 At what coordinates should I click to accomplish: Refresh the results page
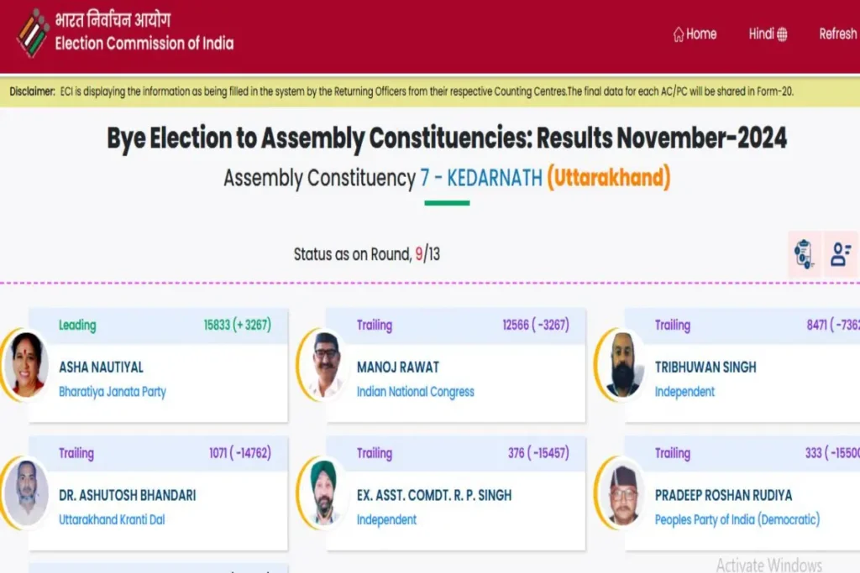(837, 34)
